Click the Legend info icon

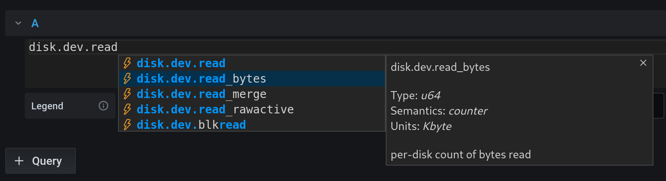pos(103,106)
